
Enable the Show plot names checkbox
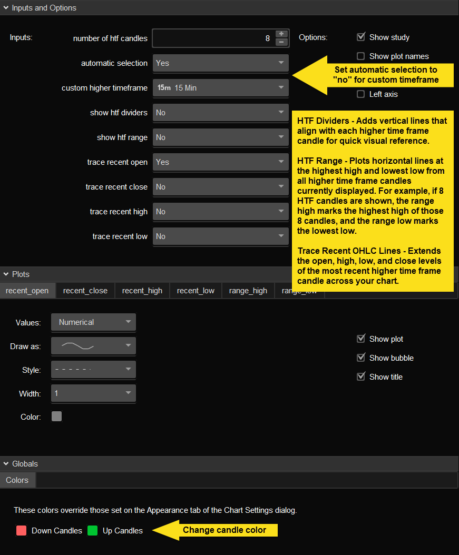pos(361,56)
